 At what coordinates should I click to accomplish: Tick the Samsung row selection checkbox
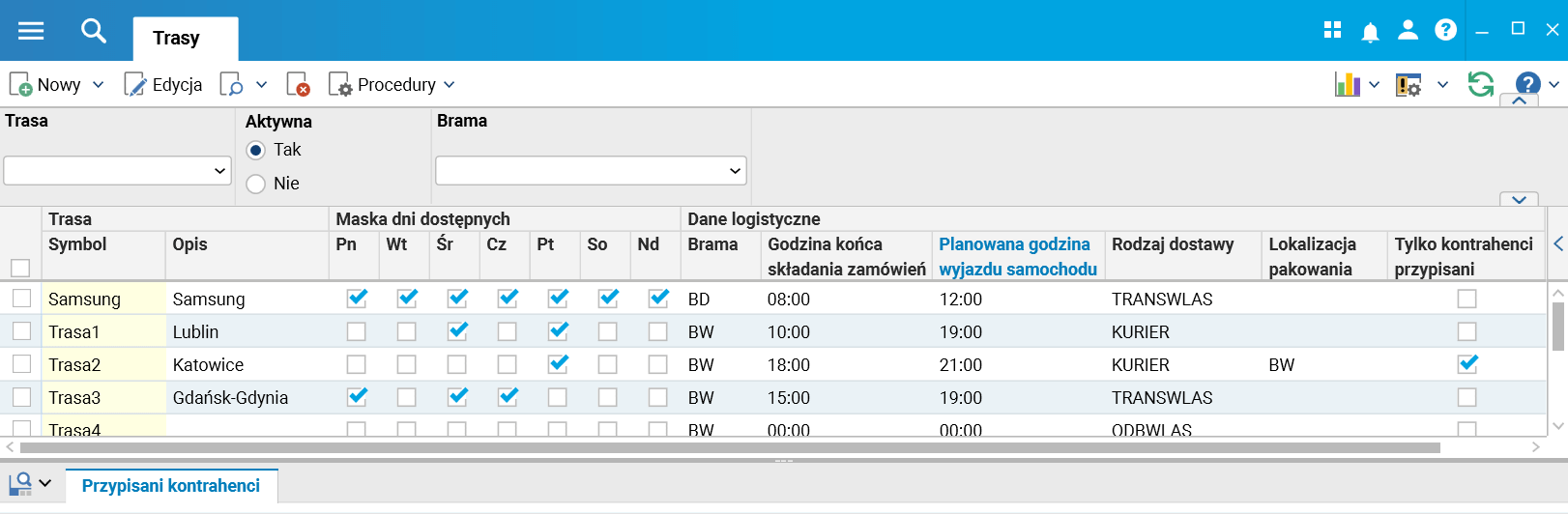point(21,299)
